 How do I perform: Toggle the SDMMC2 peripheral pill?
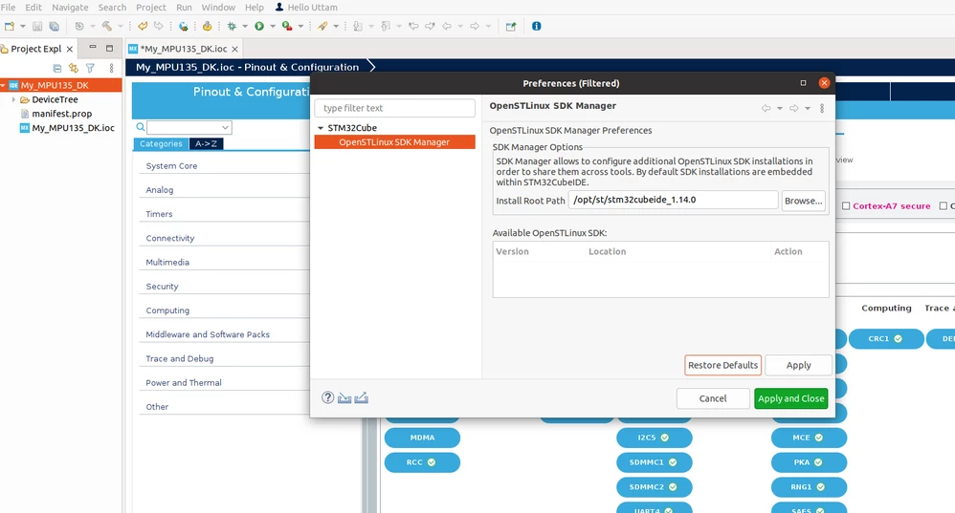pyautogui.click(x=655, y=487)
